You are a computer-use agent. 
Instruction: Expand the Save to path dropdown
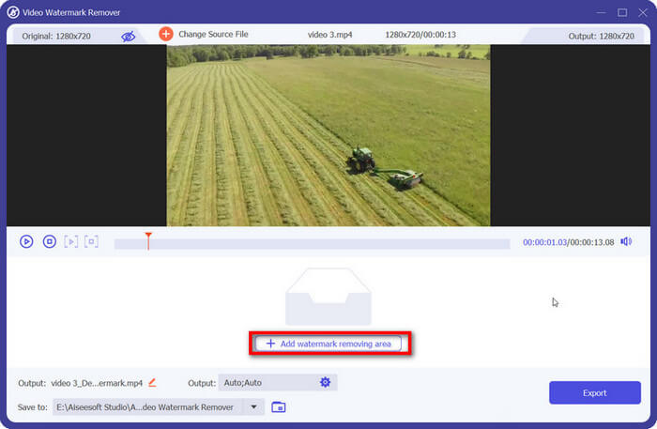coord(252,406)
